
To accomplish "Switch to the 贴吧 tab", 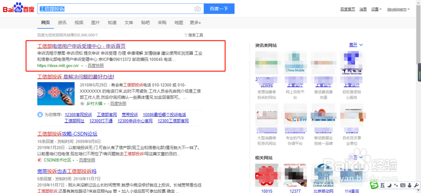I will (145, 23).
